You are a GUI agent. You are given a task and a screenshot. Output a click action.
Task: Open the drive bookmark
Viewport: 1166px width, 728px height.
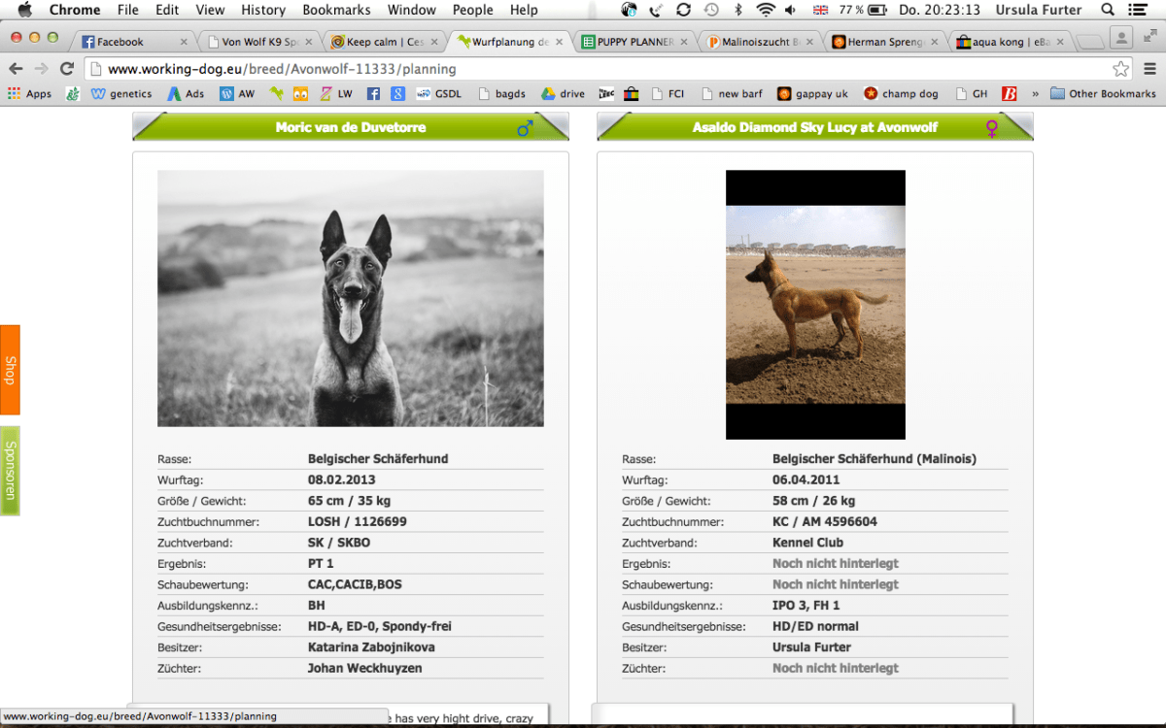pos(563,94)
